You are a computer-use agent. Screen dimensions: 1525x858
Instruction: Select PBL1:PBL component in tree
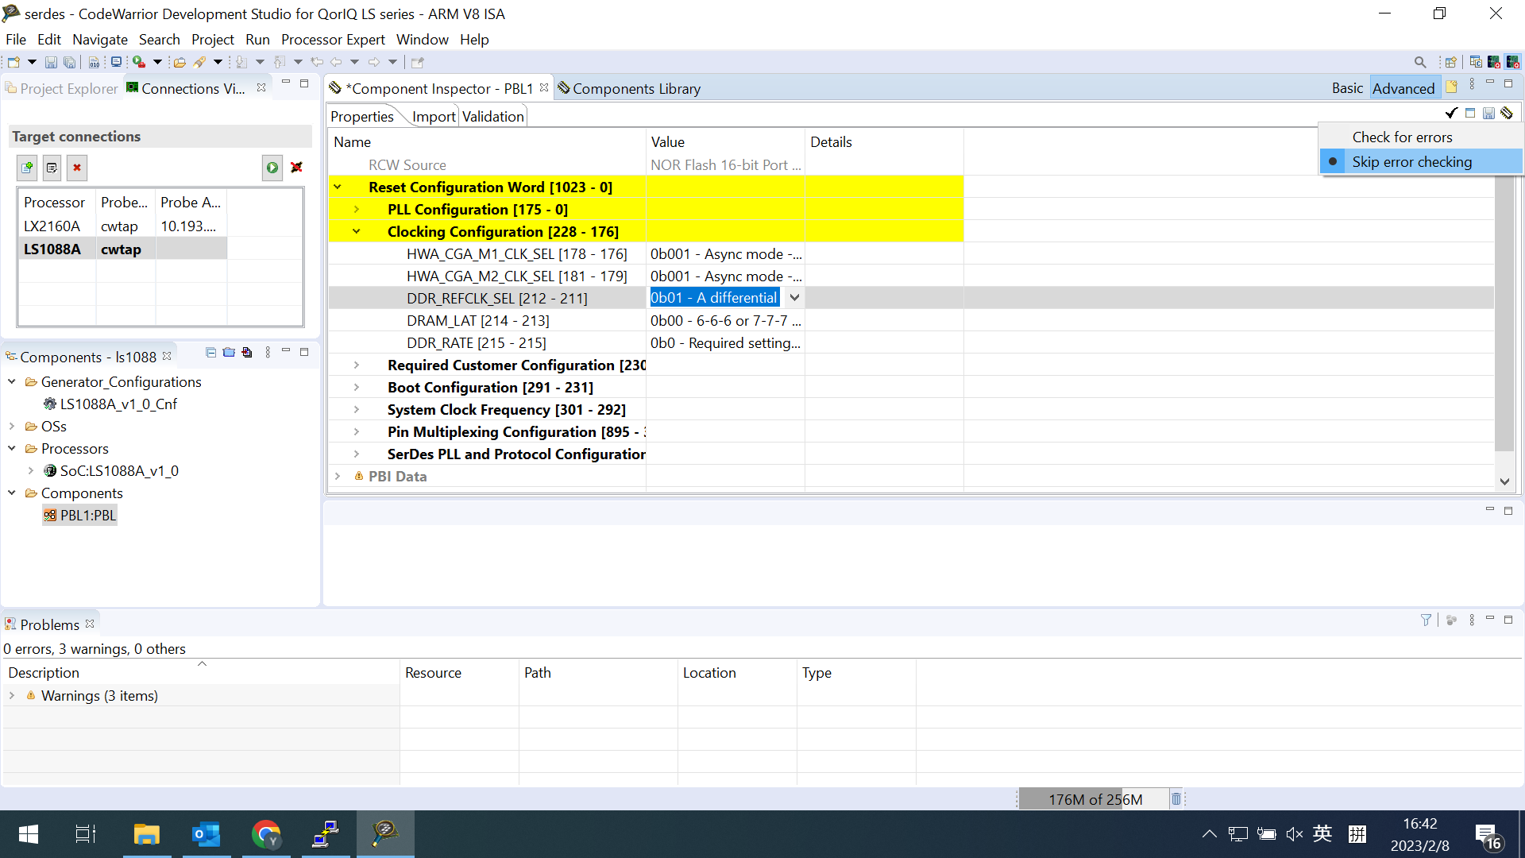coord(87,516)
